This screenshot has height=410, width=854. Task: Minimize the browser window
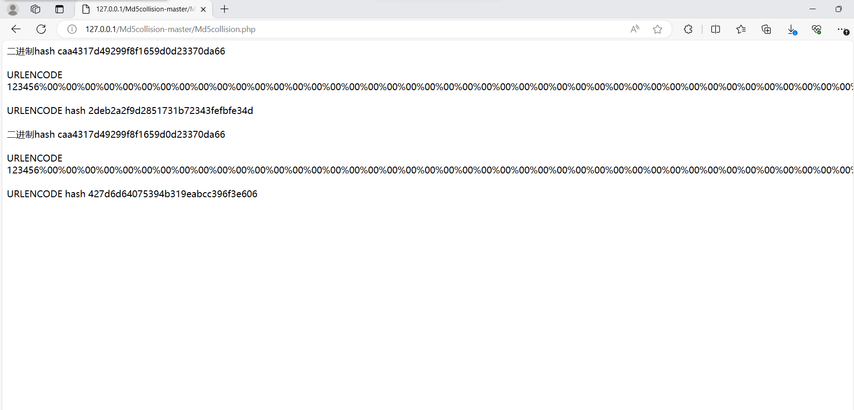pyautogui.click(x=812, y=9)
